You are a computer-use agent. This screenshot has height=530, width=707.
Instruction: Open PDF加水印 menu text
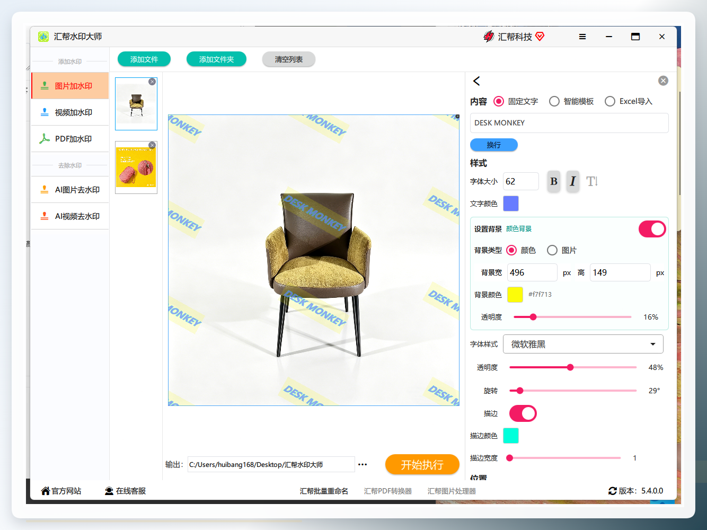coord(74,139)
